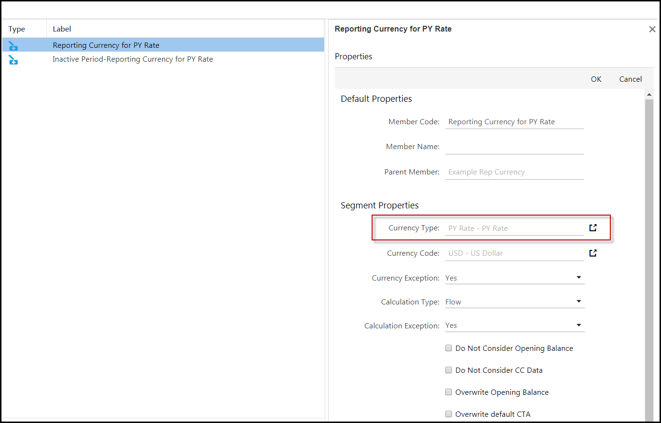
Task: Click scrollbar up arrow in properties panel
Action: tap(649, 95)
